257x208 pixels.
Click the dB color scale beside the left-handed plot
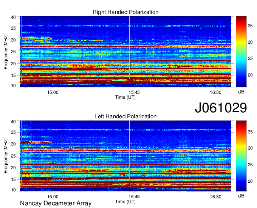241,156
